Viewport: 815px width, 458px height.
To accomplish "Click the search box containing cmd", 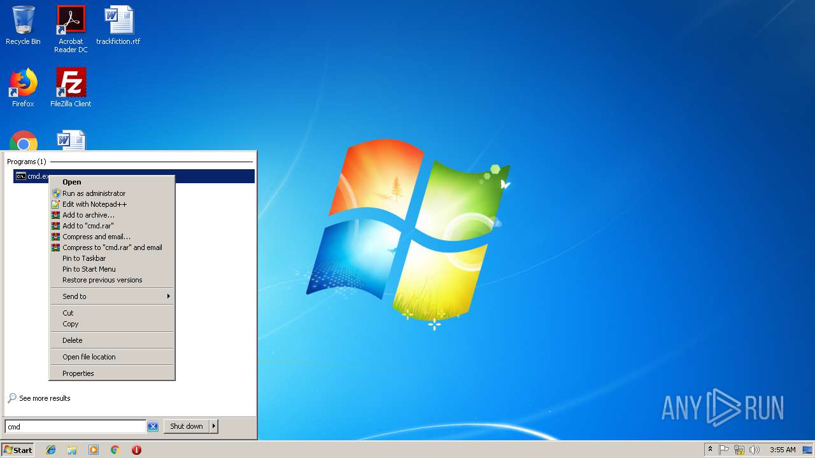I will pos(75,427).
